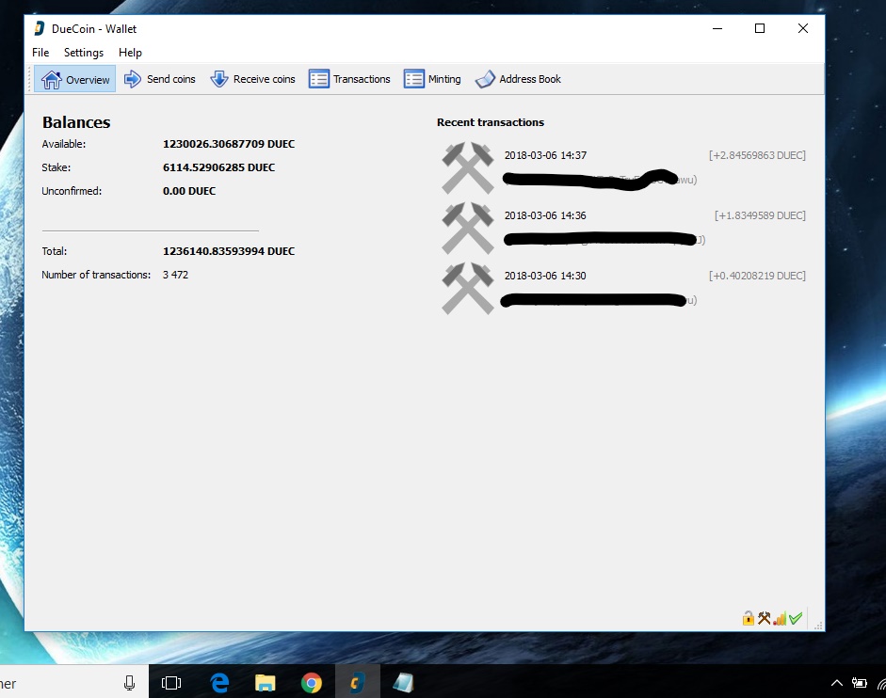The width and height of the screenshot is (886, 698).
Task: Open the Receive coins page
Action: (x=252, y=79)
